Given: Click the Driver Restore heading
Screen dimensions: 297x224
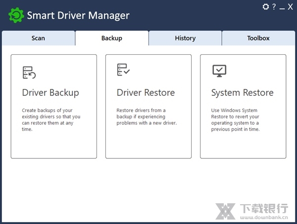Looking at the screenshot, I should point(146,93).
